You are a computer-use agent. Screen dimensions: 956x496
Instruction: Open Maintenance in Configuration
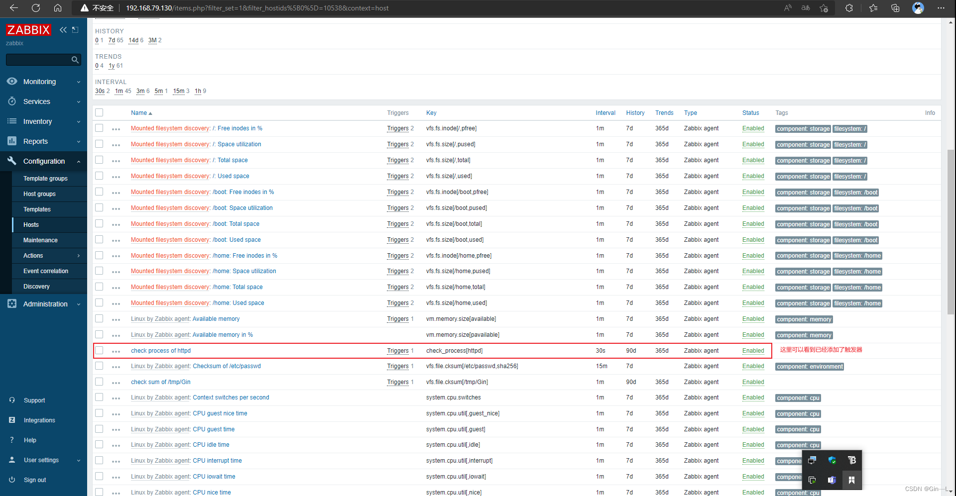(40, 240)
